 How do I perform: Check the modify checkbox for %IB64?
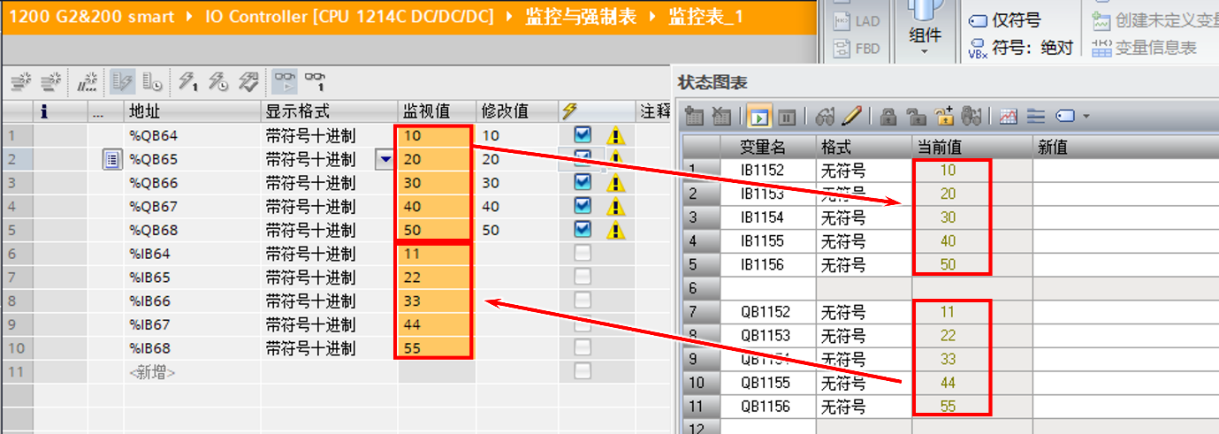(583, 253)
